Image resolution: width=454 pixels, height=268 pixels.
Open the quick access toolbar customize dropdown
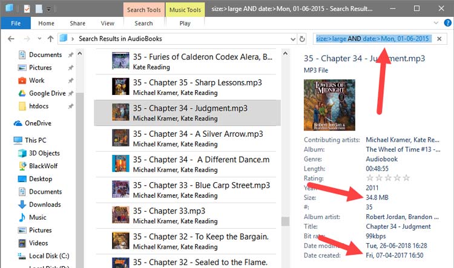coord(48,9)
